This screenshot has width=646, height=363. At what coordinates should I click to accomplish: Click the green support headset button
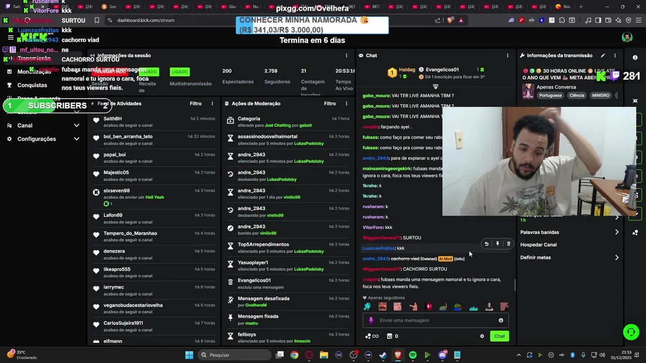point(631,332)
